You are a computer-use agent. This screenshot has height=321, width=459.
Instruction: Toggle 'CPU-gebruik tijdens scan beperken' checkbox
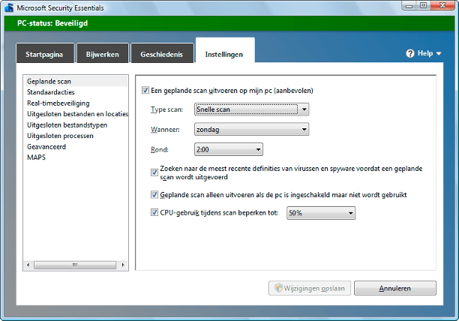(154, 212)
